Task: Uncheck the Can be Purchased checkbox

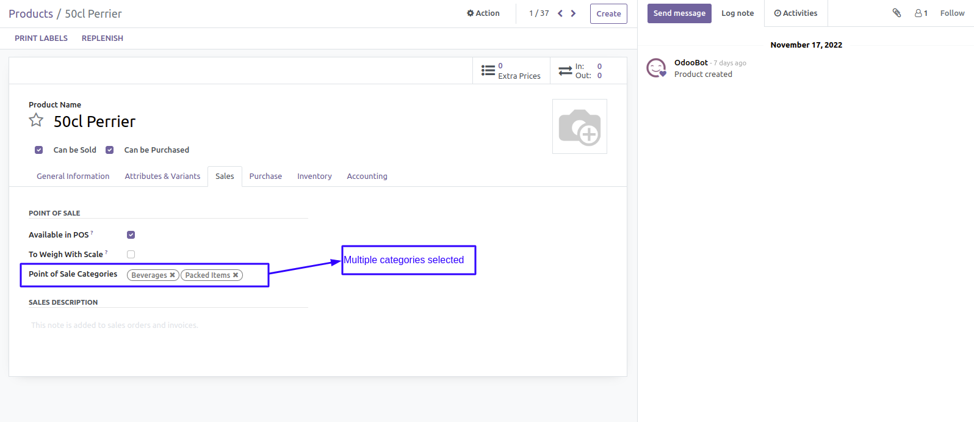Action: [110, 150]
